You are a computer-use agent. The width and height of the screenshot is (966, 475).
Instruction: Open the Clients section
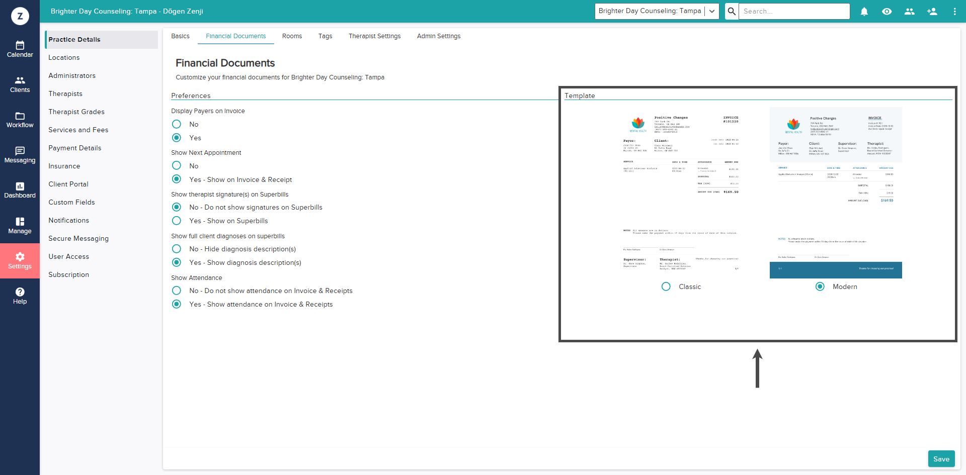[x=20, y=84]
